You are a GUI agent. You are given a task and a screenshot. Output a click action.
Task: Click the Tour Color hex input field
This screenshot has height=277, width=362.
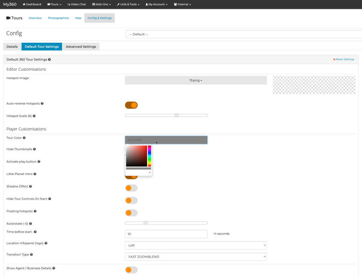(166, 140)
